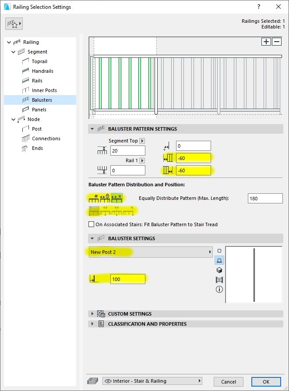Expand Classification and Properties panel
This screenshot has width=289, height=391.
[x=92, y=324]
